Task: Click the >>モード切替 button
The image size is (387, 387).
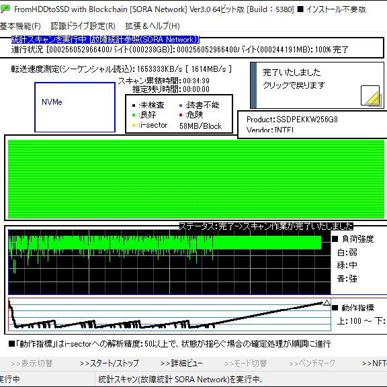Action: coord(246,363)
